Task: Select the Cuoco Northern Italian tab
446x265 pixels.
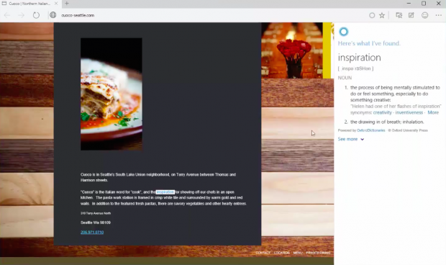Action: tap(29, 4)
